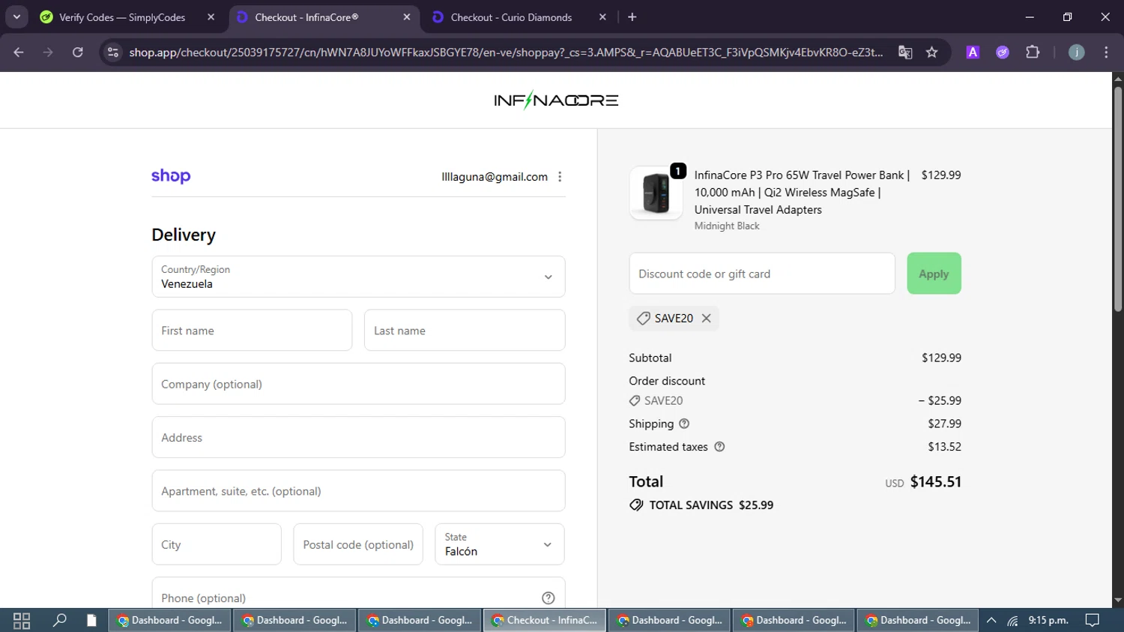
Task: Reload the checkout page
Action: click(78, 52)
